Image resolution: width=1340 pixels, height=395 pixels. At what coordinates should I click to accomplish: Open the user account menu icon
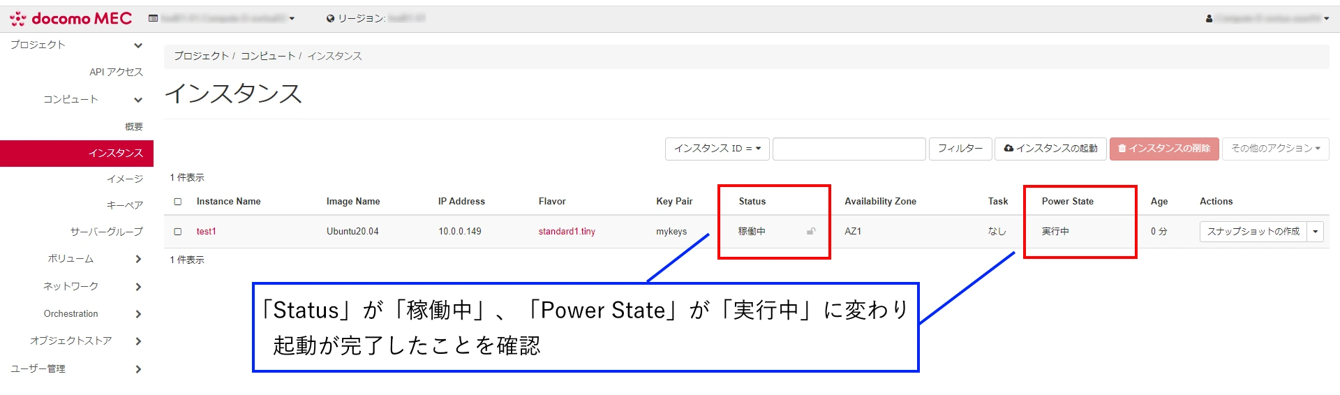pos(1209,19)
